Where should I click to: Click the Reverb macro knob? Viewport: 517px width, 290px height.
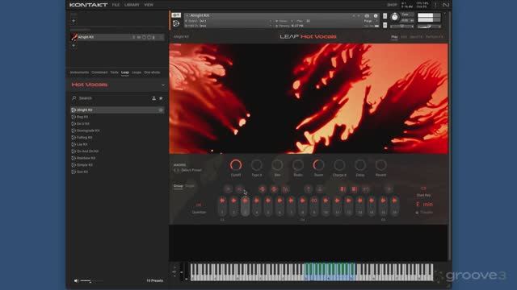click(380, 164)
